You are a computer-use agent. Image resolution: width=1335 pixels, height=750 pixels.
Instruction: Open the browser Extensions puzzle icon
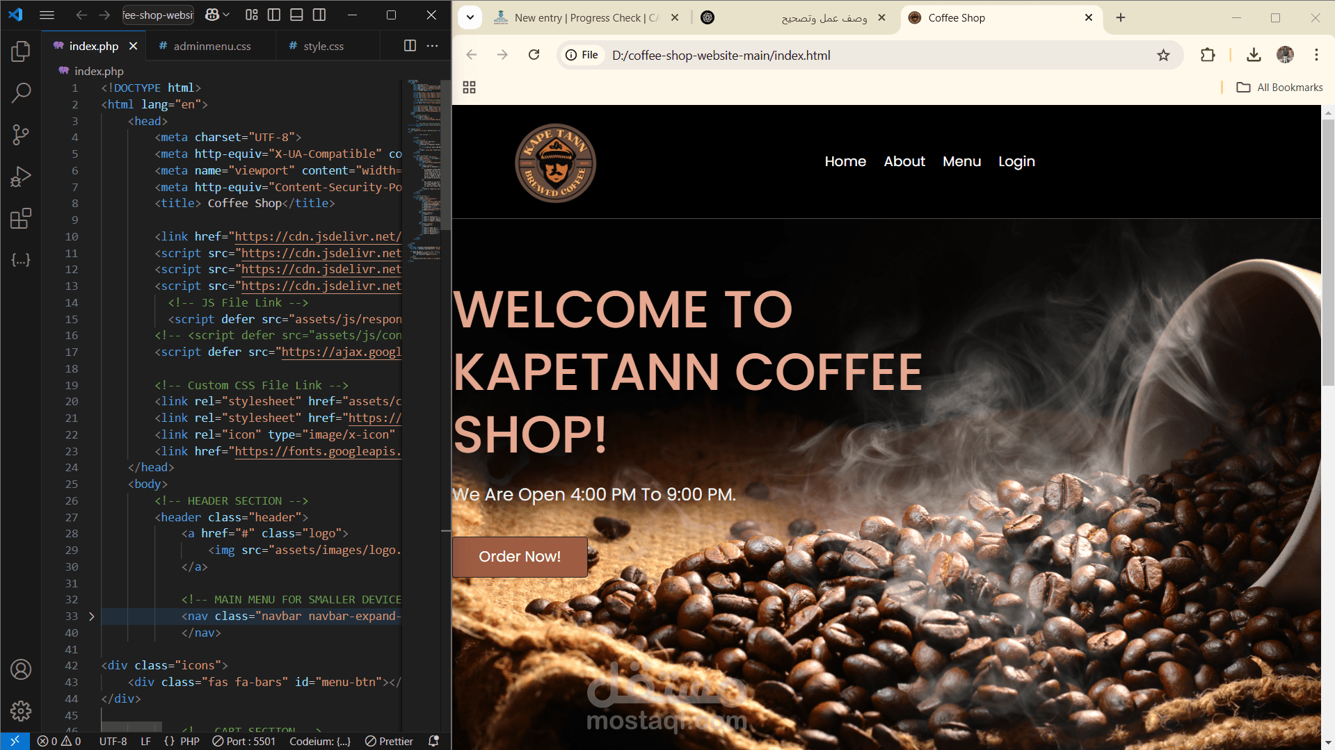tap(1208, 55)
